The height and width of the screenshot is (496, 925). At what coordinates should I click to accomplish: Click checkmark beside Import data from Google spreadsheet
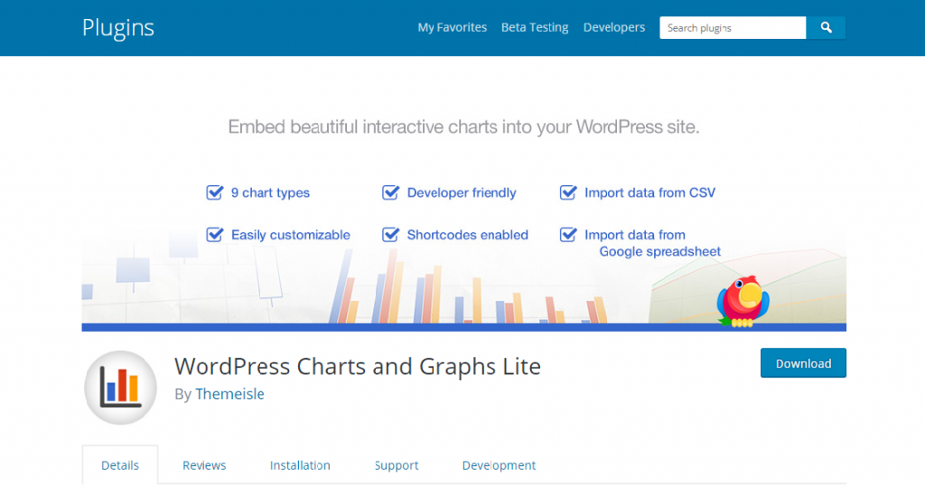(x=568, y=235)
